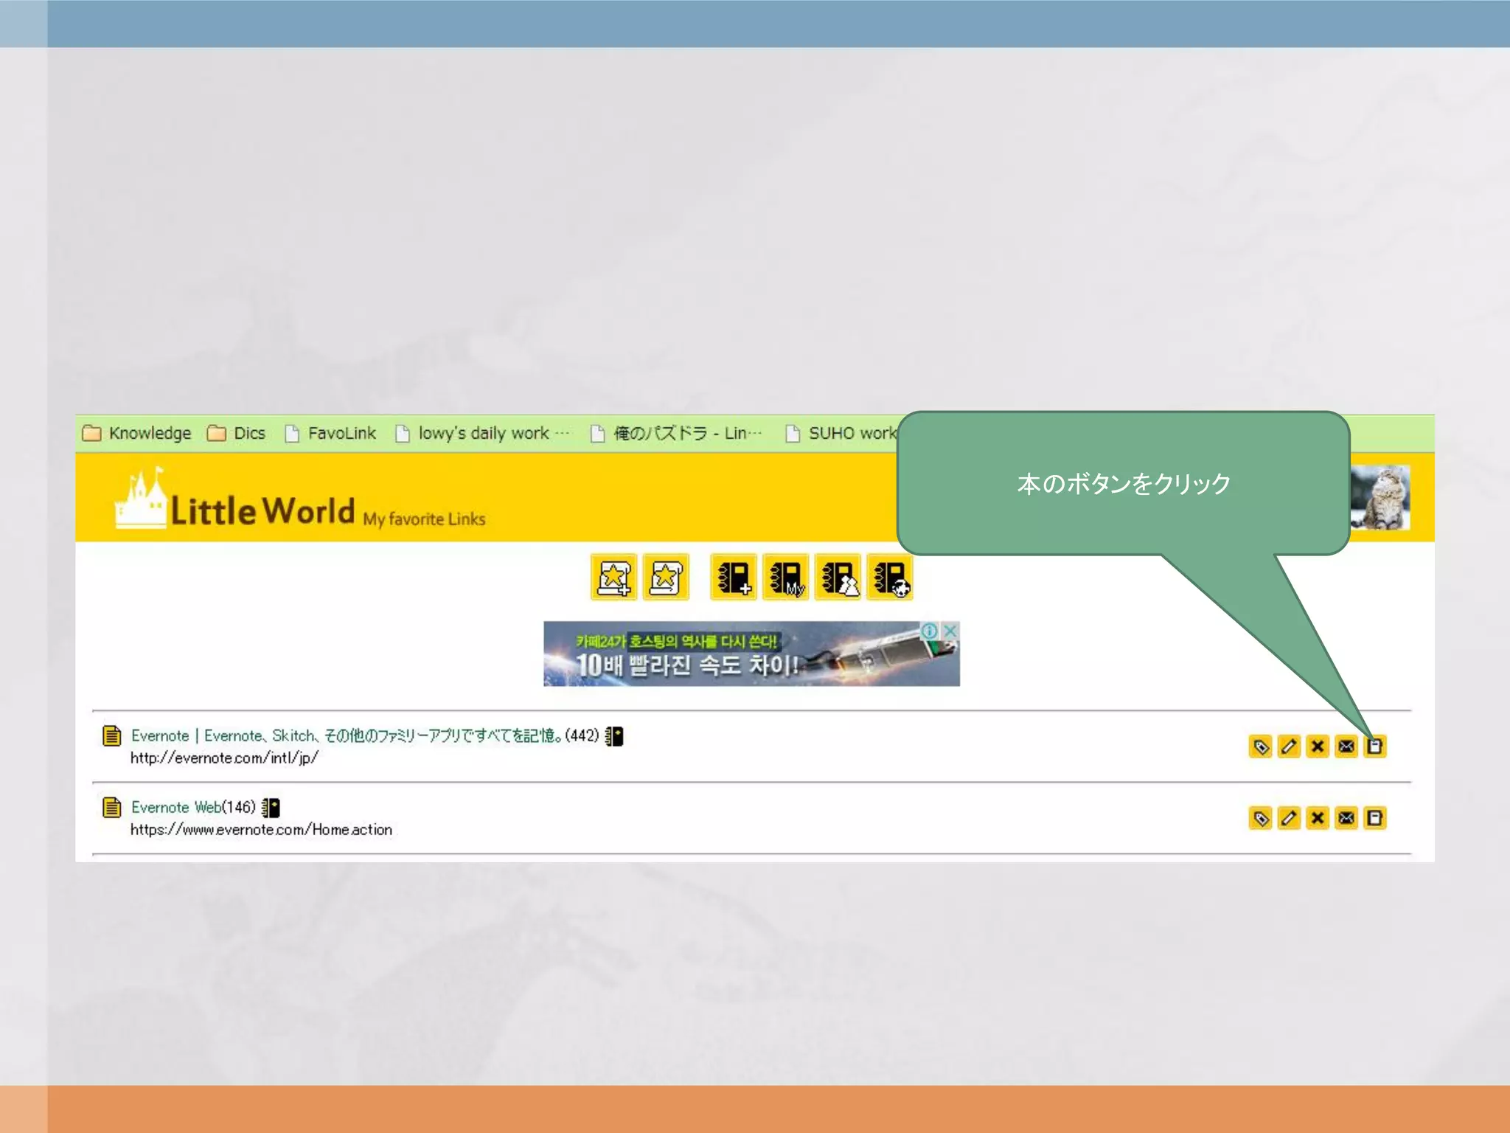Click pencil edit icon on first Evernote row
Viewport: 1510px width, 1133px height.
click(1289, 746)
